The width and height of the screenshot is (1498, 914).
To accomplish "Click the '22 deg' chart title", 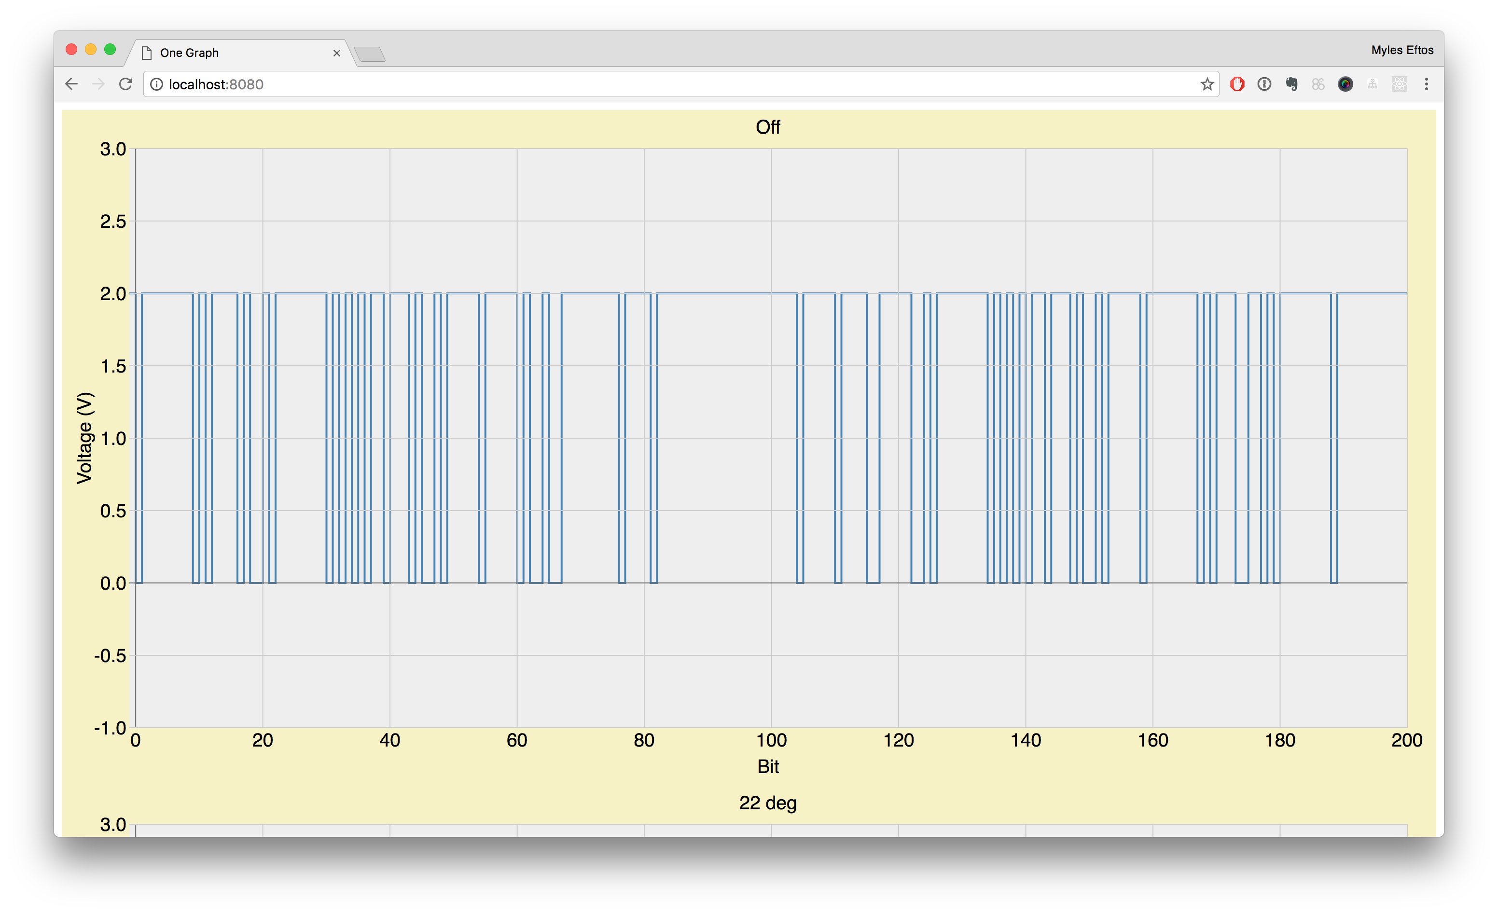I will [x=768, y=803].
